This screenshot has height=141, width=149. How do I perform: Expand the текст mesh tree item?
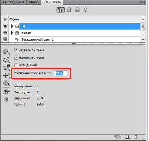12,33
